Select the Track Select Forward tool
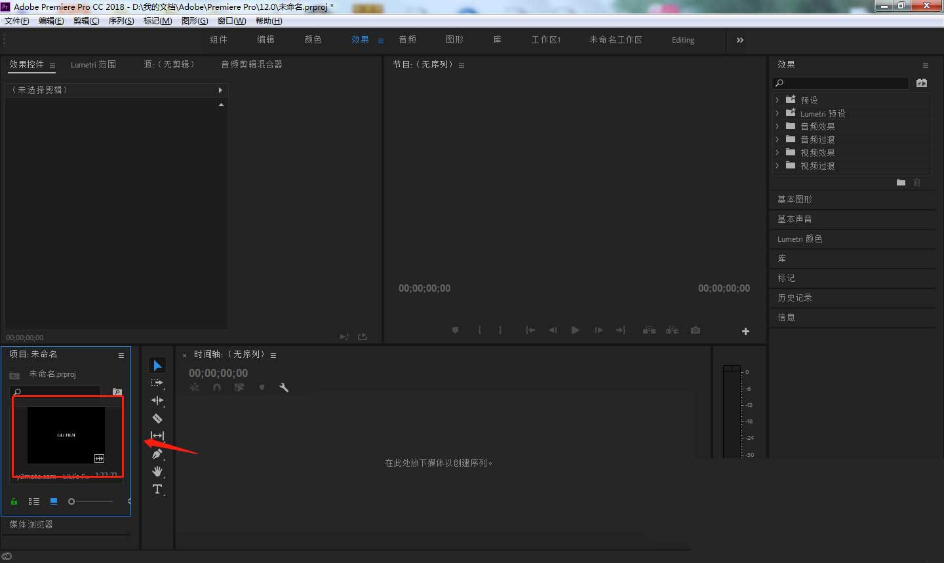This screenshot has width=944, height=563. click(x=157, y=383)
